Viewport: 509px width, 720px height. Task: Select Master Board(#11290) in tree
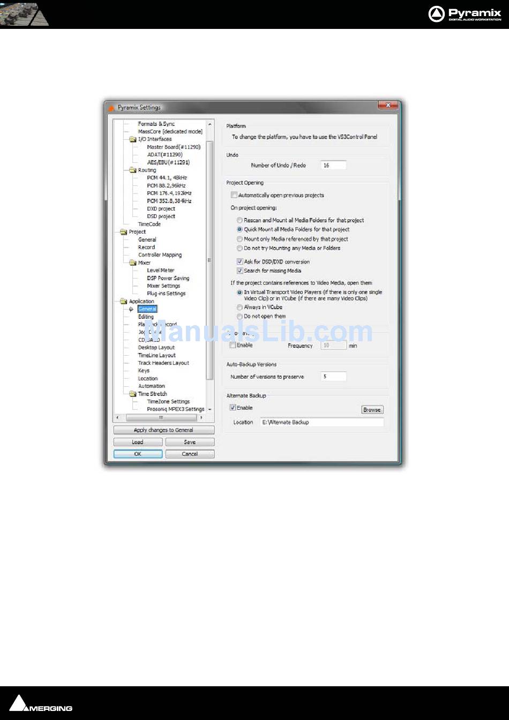[174, 147]
